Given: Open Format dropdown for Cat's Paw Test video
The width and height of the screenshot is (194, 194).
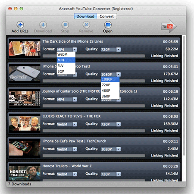Looking at the screenshot, I should click(67, 149).
